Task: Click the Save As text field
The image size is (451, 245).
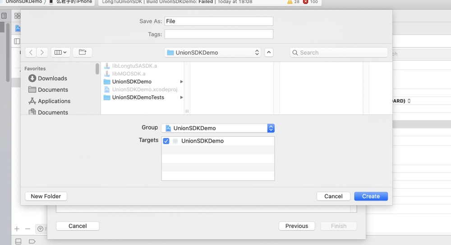Action: click(x=219, y=21)
